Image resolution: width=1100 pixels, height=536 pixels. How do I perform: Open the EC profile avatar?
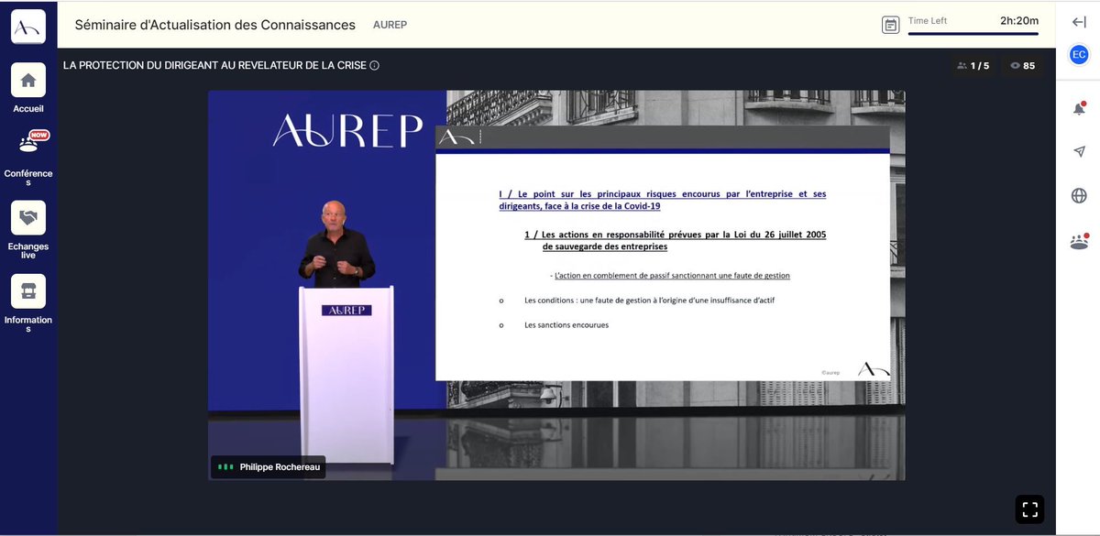pyautogui.click(x=1079, y=54)
